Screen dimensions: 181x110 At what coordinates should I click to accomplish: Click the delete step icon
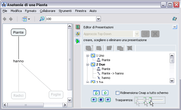tap(130, 48)
